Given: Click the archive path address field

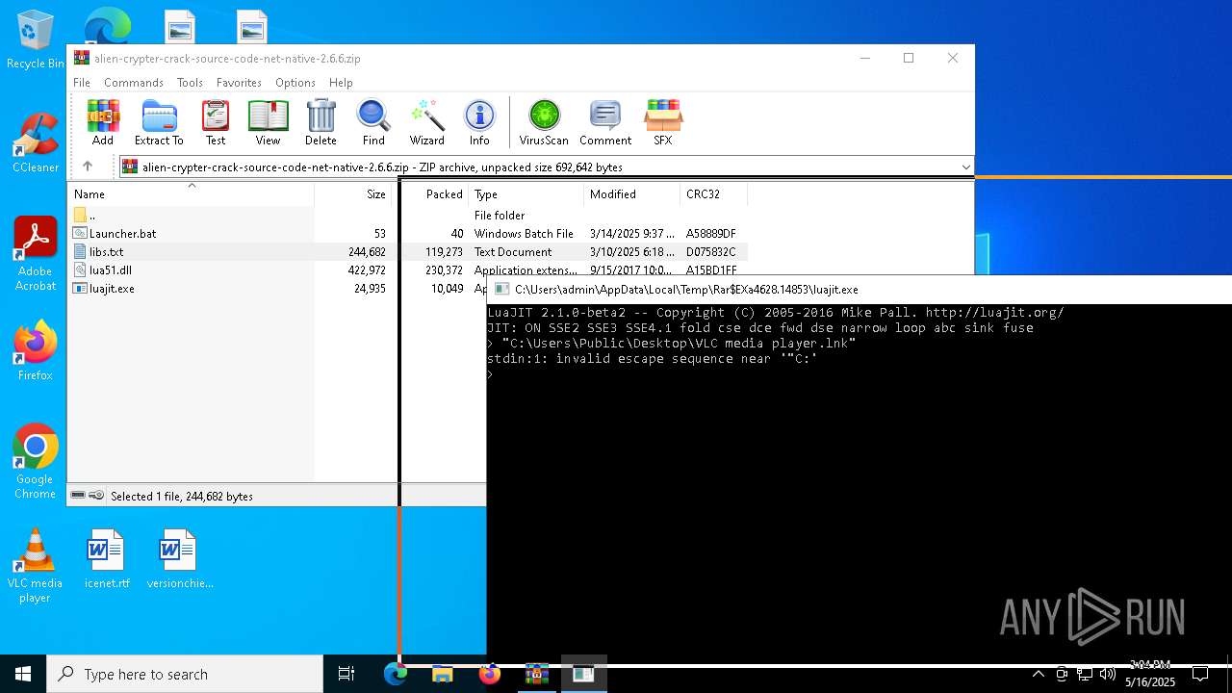Looking at the screenshot, I should click(547, 167).
